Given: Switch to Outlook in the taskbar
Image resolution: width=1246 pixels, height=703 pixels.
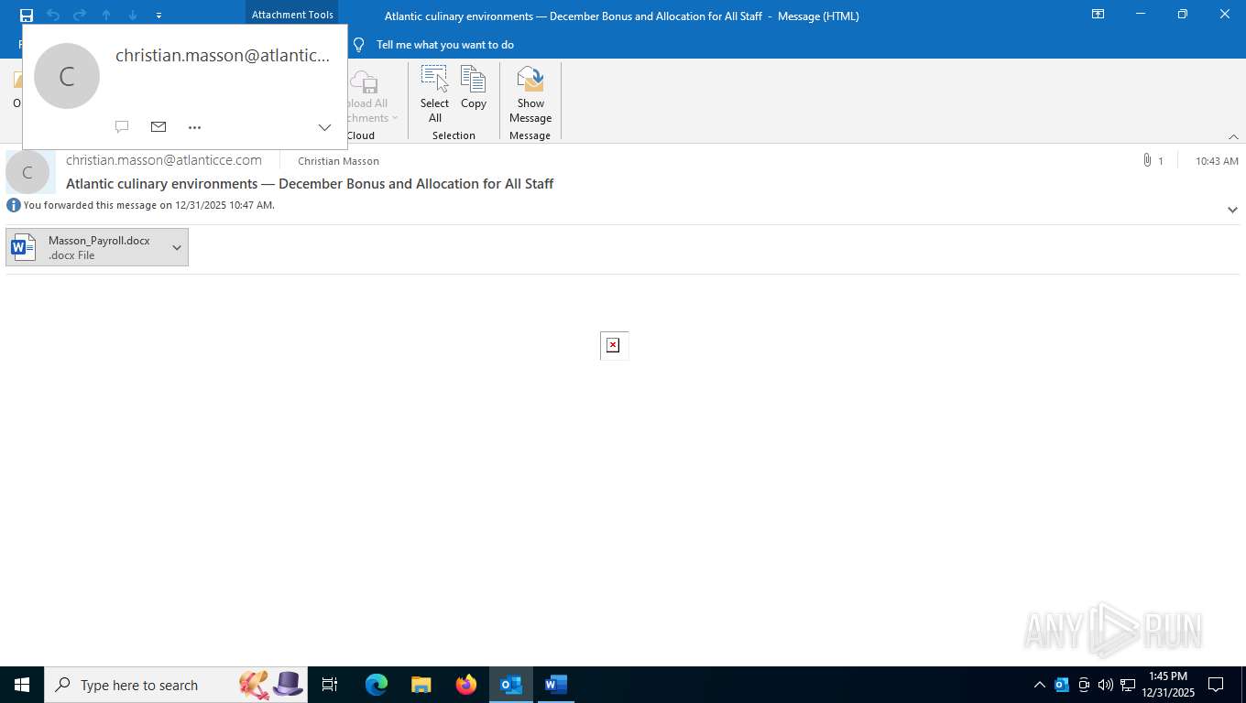Looking at the screenshot, I should (511, 685).
